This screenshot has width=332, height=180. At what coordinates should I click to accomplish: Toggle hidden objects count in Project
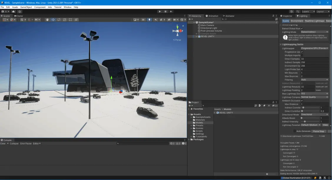[275, 105]
